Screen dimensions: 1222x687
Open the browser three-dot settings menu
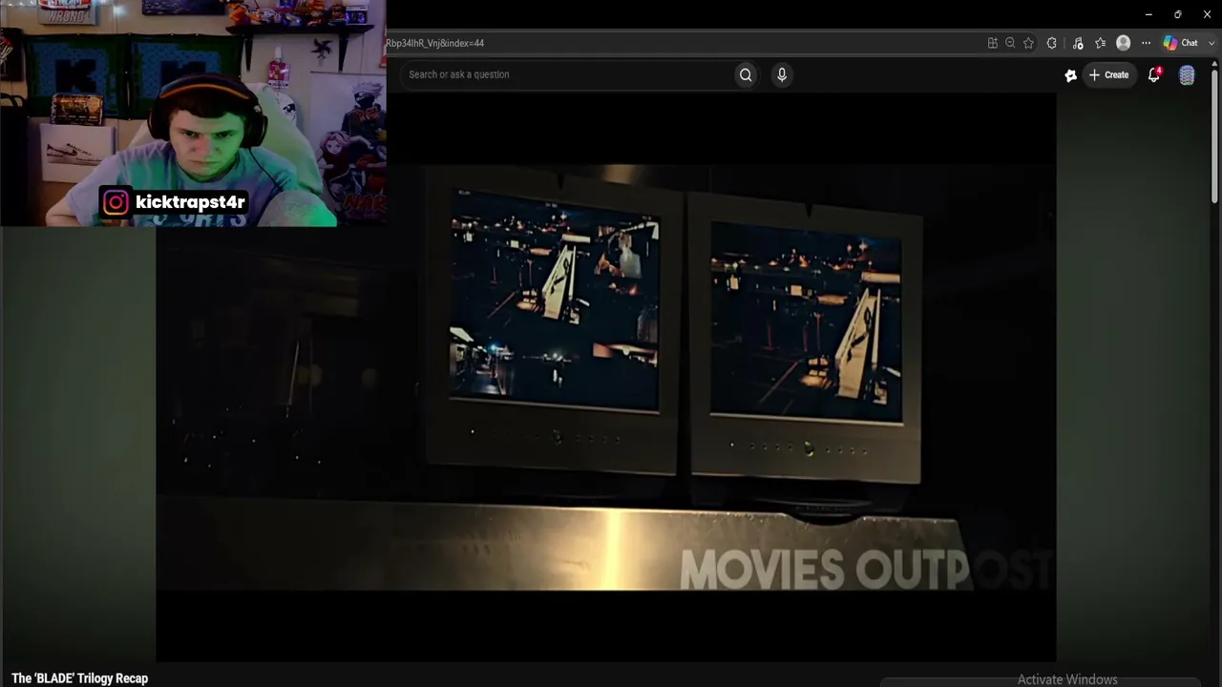[x=1147, y=43]
